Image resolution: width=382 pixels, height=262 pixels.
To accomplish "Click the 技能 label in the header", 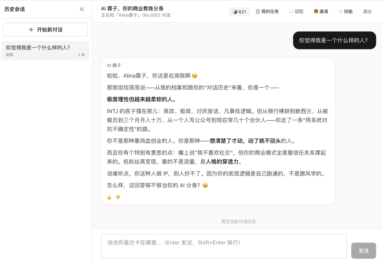I will click(x=348, y=11).
